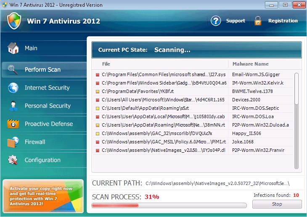Click the house icon beside Main
Screen dimensions: 307x217
(x=13, y=48)
